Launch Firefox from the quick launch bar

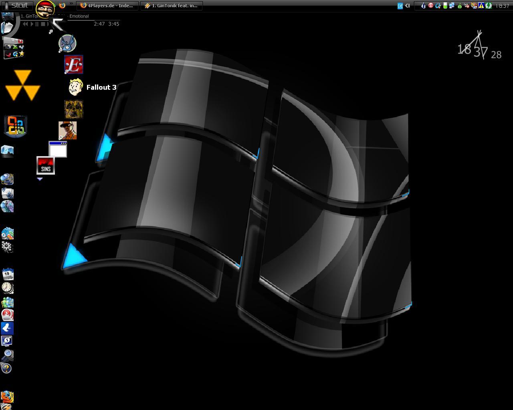point(62,6)
